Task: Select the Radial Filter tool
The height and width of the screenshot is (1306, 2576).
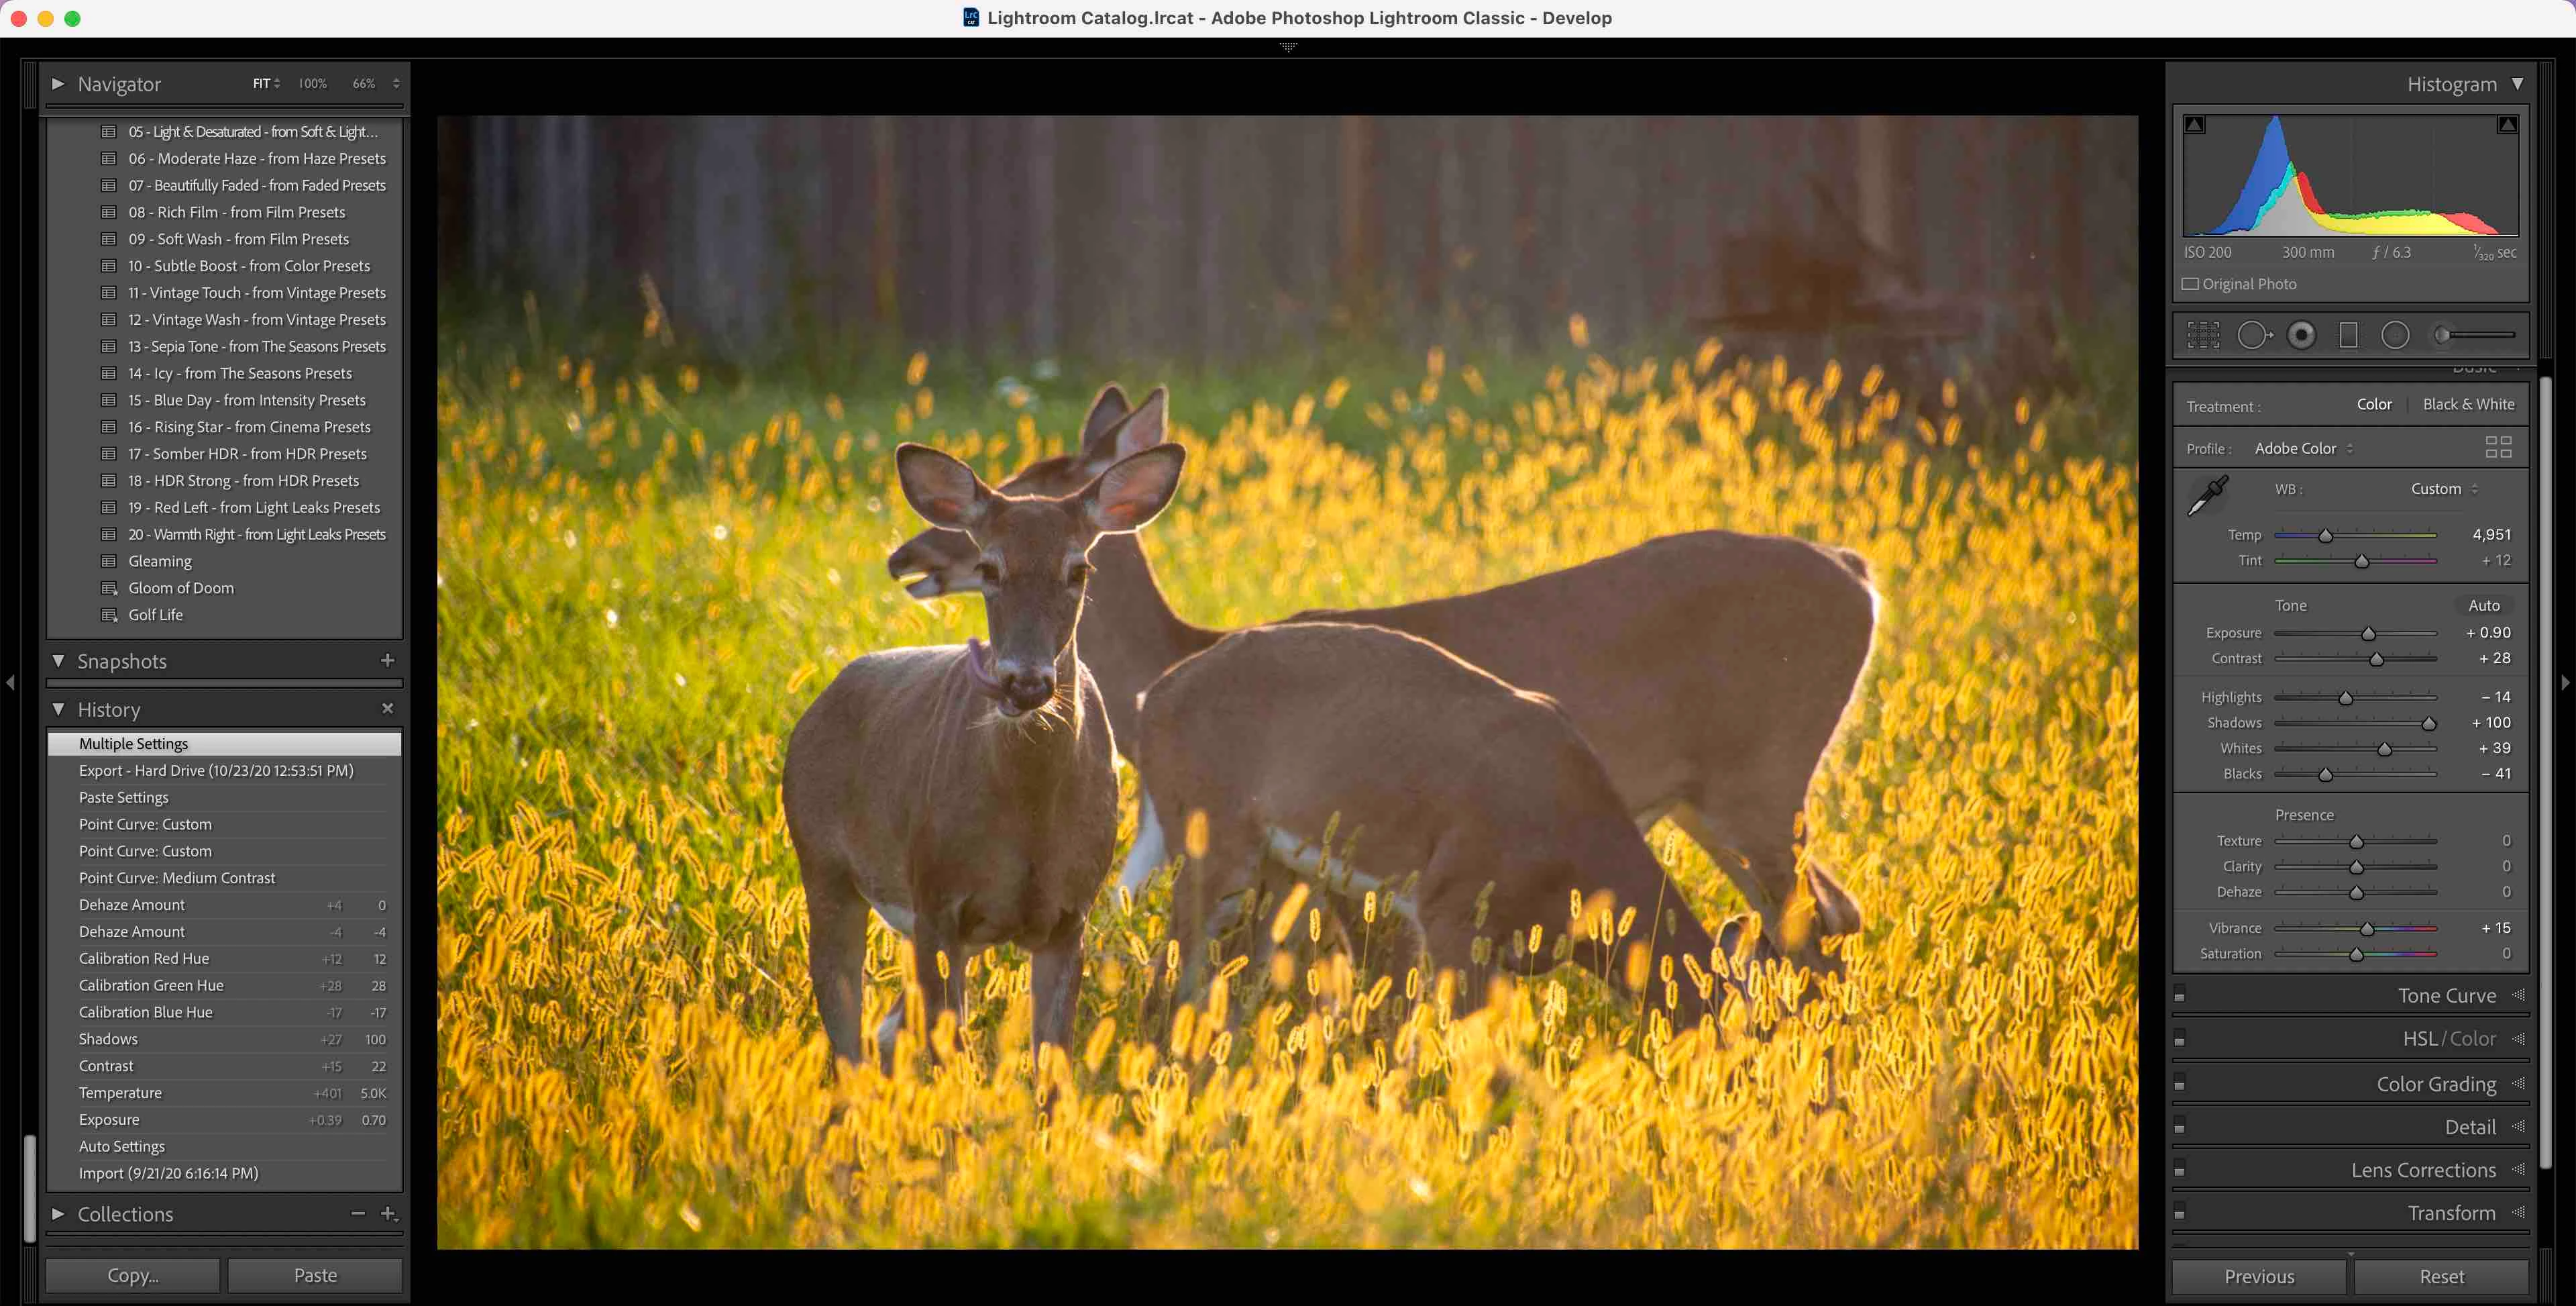Action: [2395, 336]
